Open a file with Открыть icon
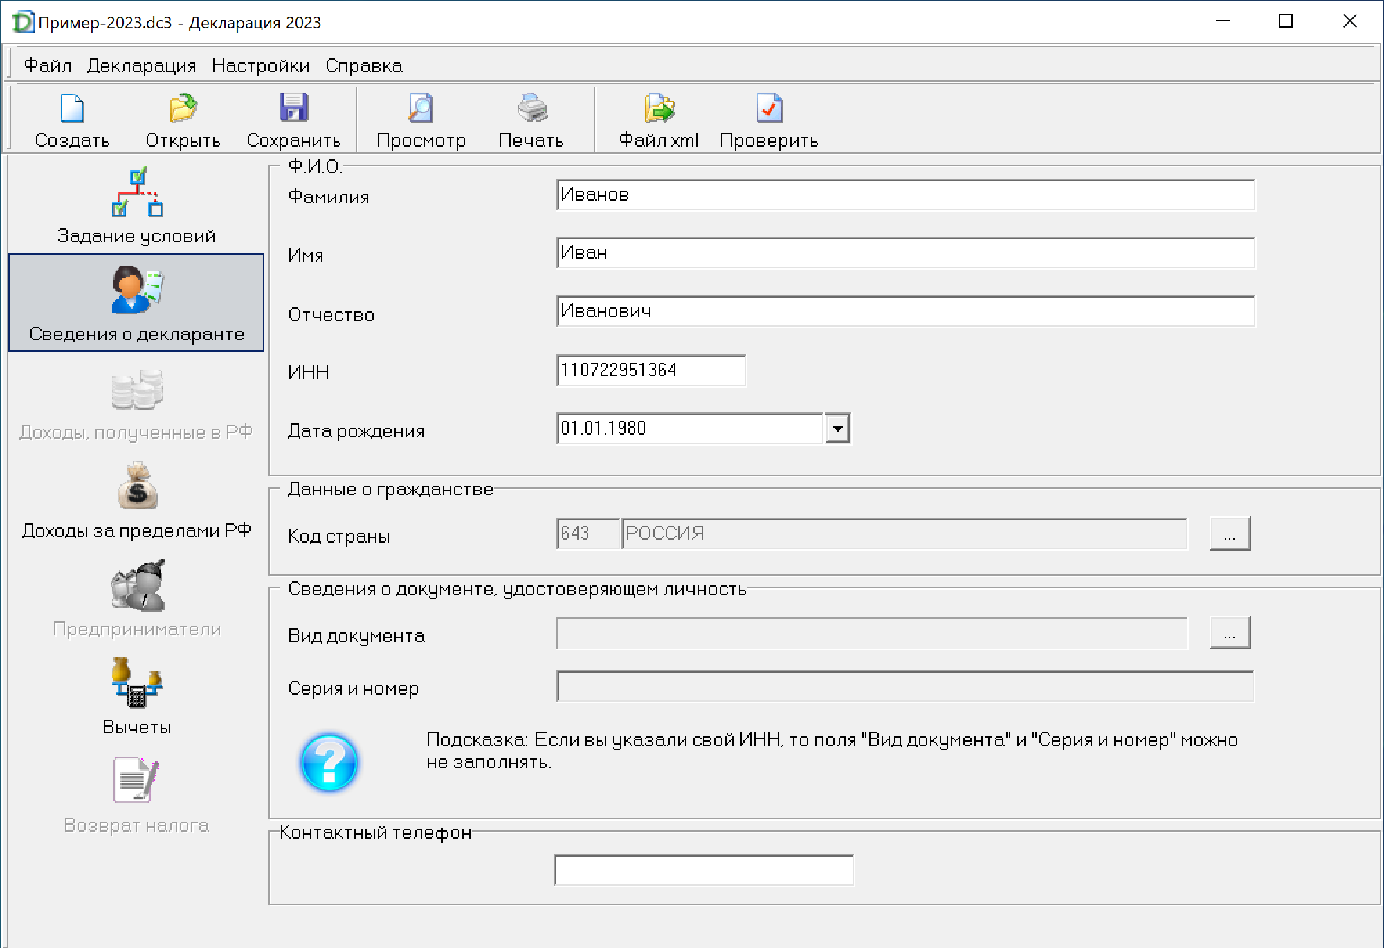Screen dimensions: 1384x948 [183, 109]
